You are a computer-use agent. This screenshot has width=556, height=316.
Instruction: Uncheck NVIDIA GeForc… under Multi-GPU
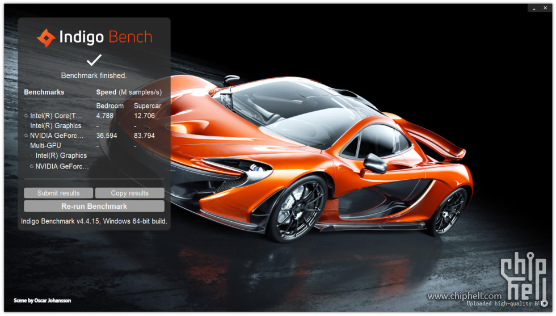(x=32, y=166)
